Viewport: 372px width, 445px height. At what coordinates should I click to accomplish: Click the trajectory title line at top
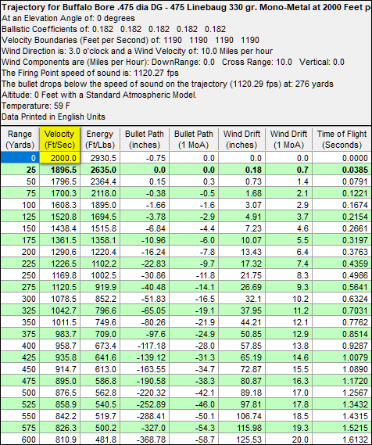tap(186, 7)
